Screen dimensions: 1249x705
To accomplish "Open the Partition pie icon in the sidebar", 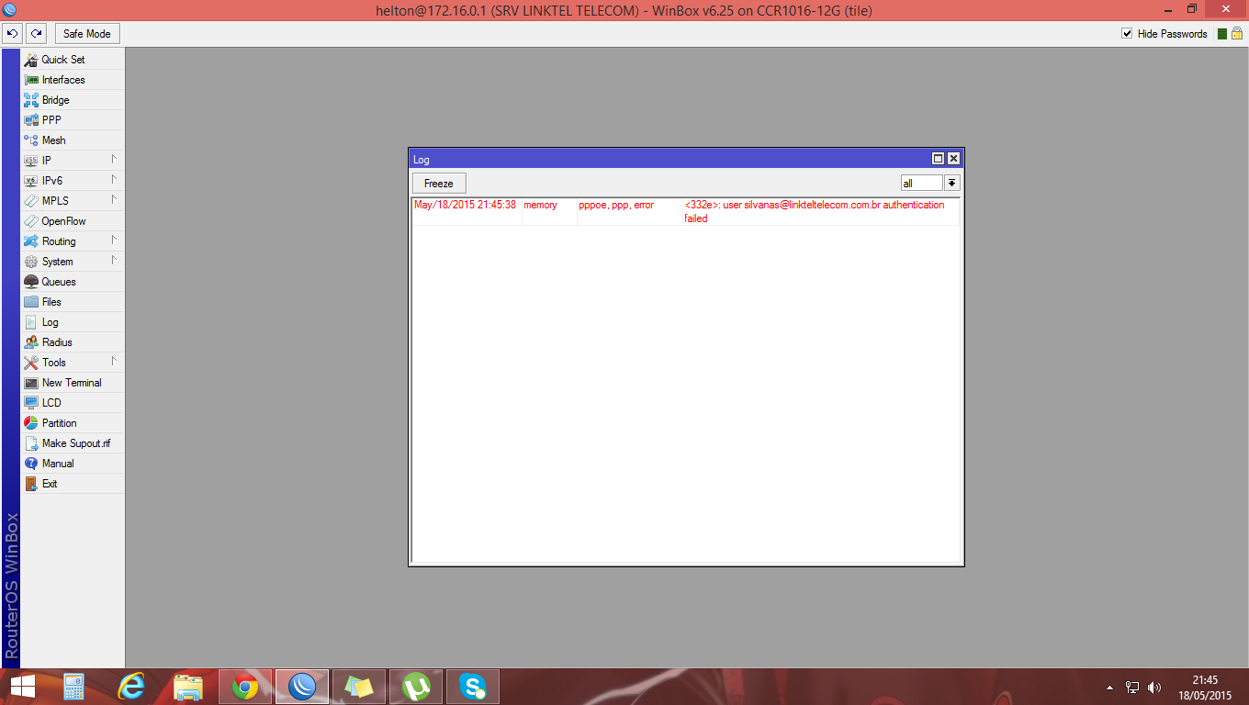I will point(31,423).
